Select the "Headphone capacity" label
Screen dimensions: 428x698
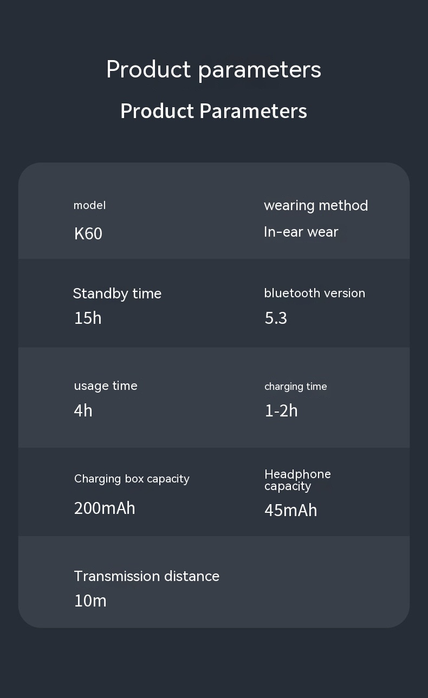(297, 480)
